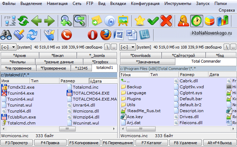Click the Word document page icon

tap(132, 35)
